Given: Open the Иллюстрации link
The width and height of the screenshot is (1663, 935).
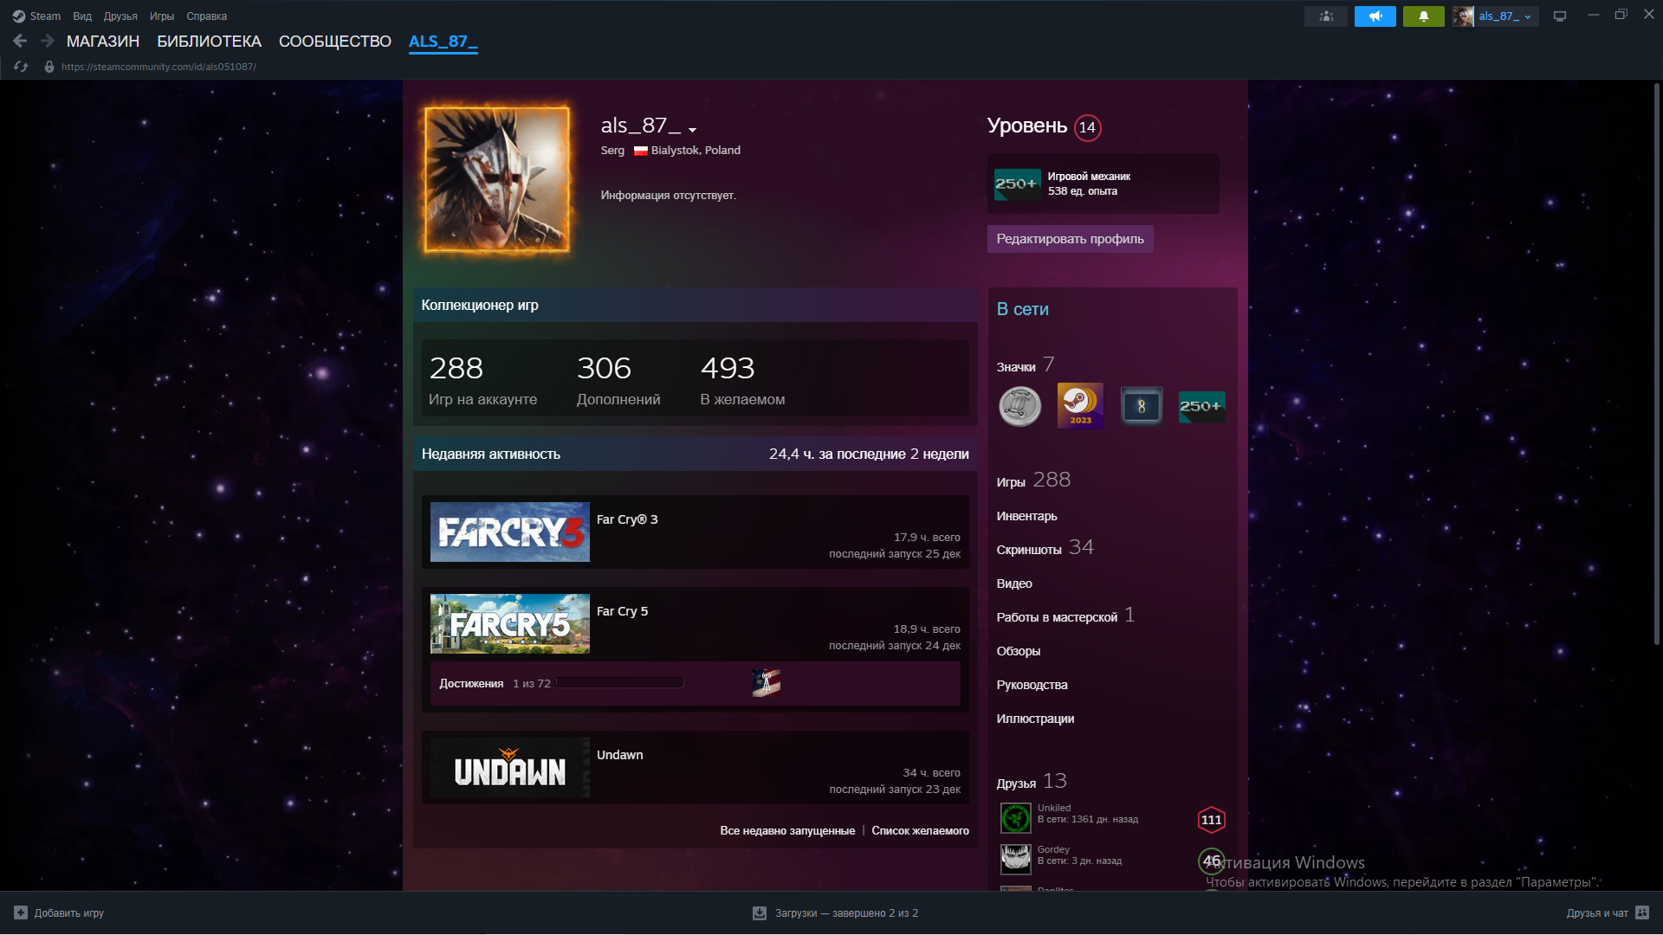Looking at the screenshot, I should click(x=1035, y=719).
